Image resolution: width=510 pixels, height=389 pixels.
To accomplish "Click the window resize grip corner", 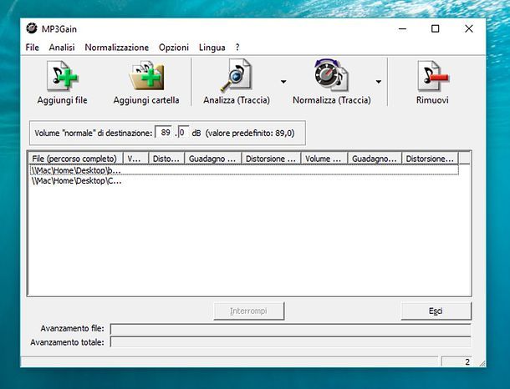I will pos(482,363).
